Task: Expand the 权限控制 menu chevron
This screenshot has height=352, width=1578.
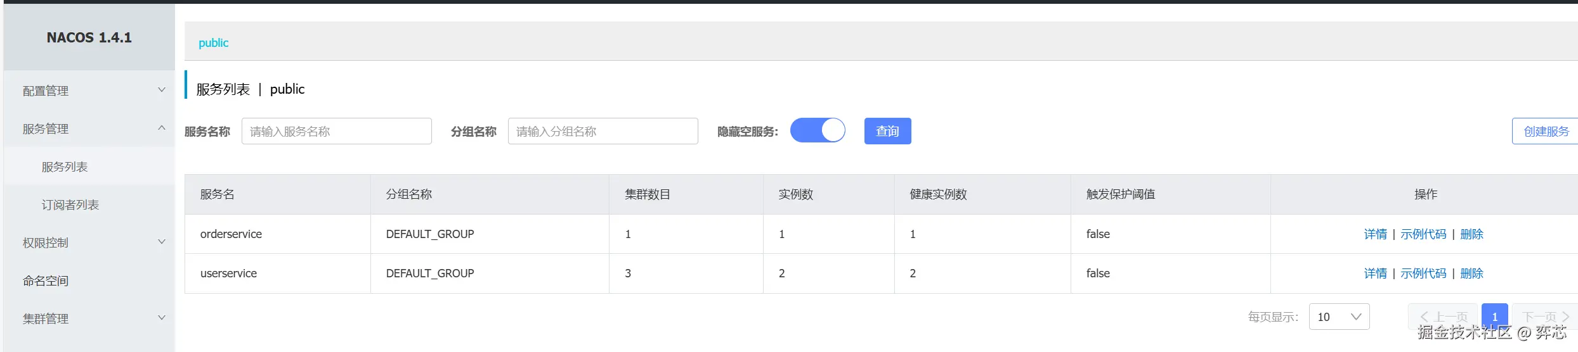Action: point(162,242)
